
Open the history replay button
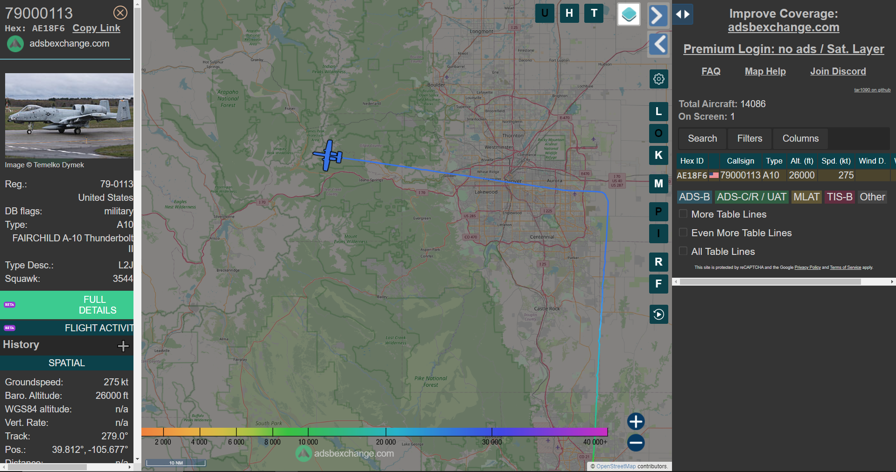(x=658, y=314)
